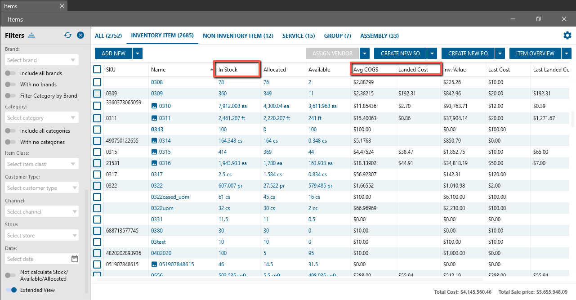Open the NON INVENTORY ITEM (12) tab

tap(238, 36)
